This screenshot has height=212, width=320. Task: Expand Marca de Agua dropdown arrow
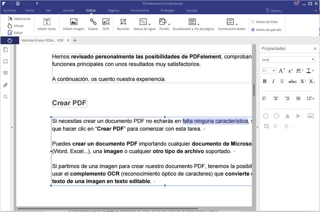149,24
